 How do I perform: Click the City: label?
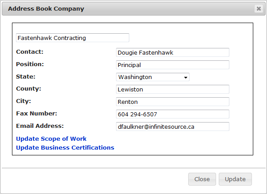[24, 101]
